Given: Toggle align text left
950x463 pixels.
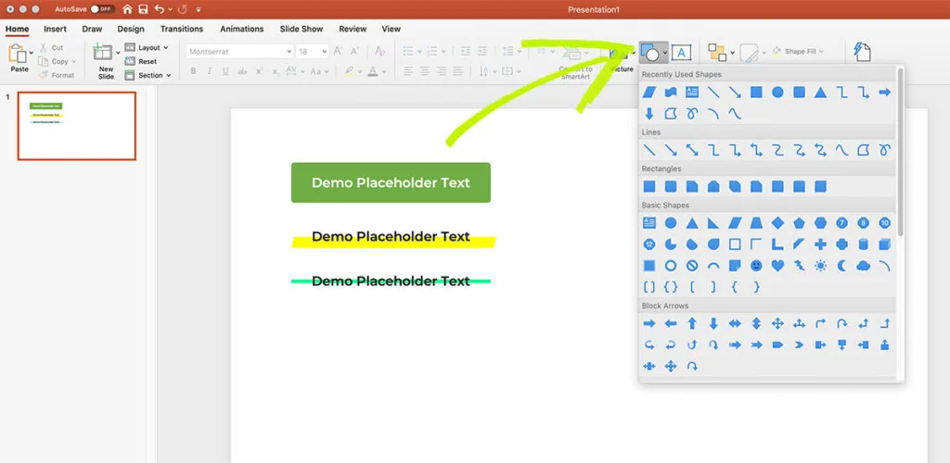Looking at the screenshot, I should (408, 71).
